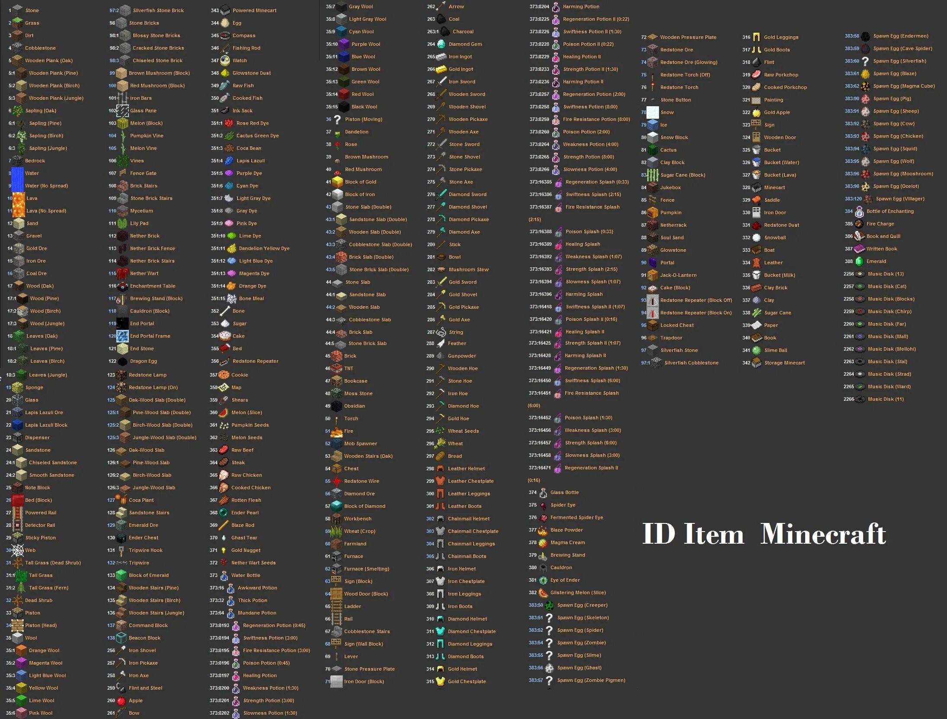Select the Beacon Block icon
Image resolution: width=947 pixels, height=719 pixels.
pos(120,637)
